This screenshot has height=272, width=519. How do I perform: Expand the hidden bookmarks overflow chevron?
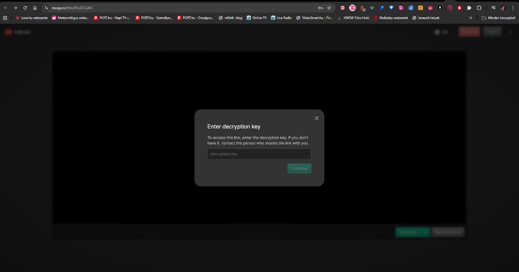pos(471,18)
